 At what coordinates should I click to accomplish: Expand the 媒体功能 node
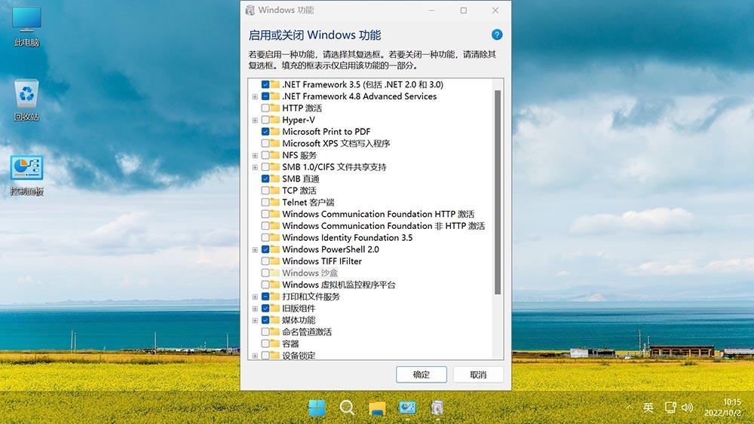pyautogui.click(x=255, y=320)
